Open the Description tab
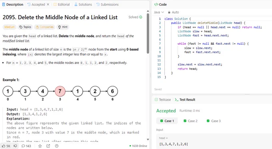 coord(13,4)
